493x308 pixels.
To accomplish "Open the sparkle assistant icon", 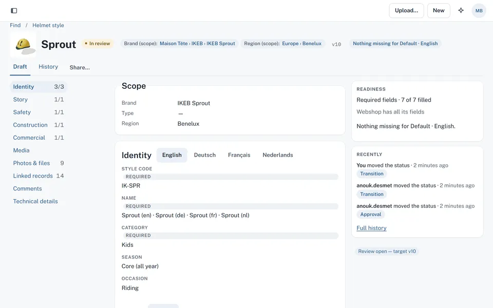I will (x=461, y=10).
